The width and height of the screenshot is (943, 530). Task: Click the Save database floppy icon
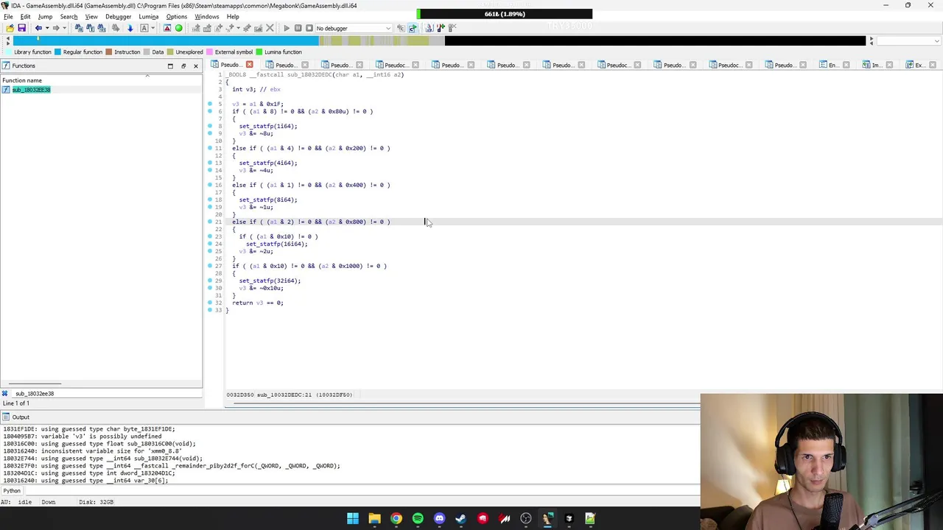click(x=21, y=28)
